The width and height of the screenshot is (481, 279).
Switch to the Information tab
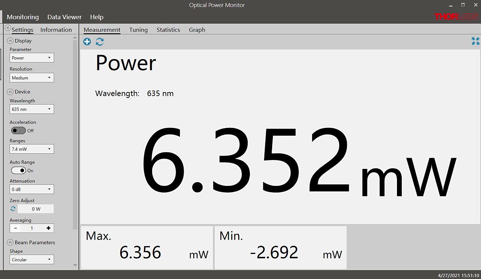56,30
